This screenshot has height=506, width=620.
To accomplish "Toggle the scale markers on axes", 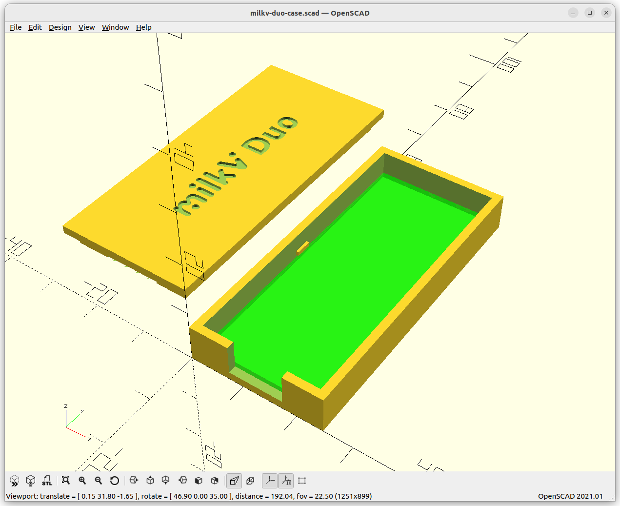I will [286, 481].
